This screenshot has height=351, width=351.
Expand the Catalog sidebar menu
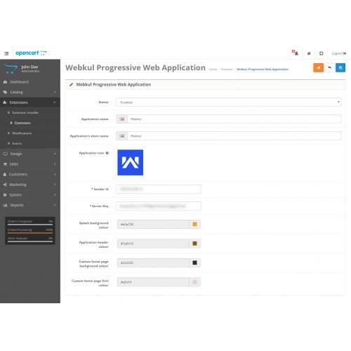coord(30,92)
